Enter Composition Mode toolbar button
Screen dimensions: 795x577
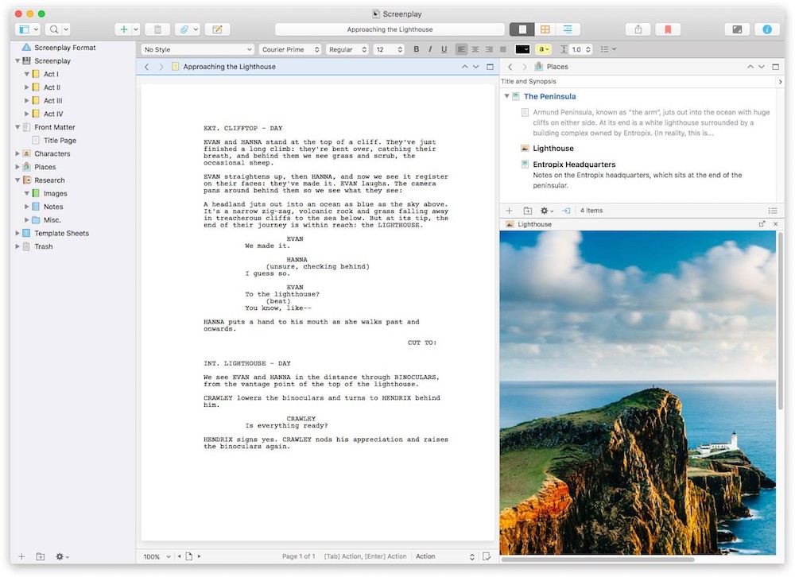pyautogui.click(x=737, y=29)
